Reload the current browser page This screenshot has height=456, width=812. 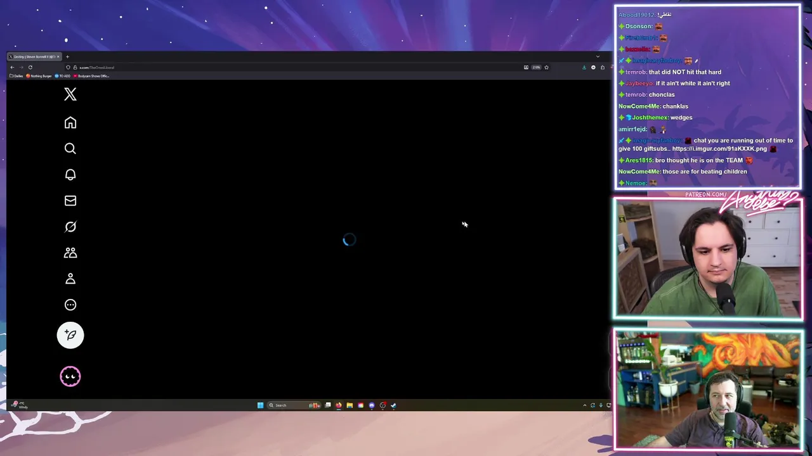30,67
